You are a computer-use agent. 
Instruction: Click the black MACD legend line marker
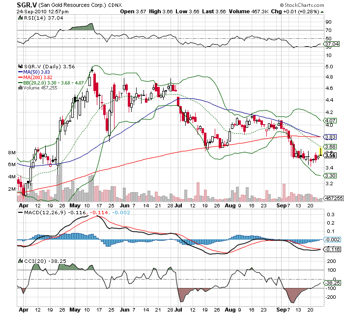point(21,212)
